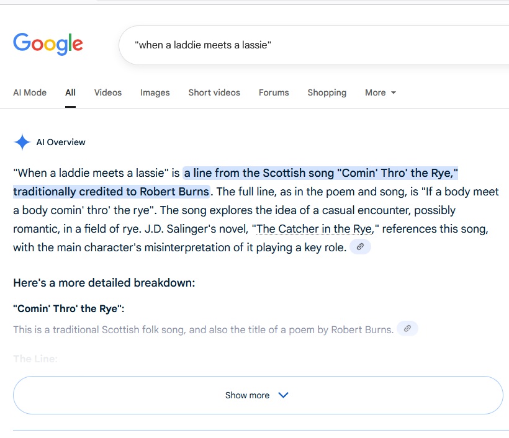The width and height of the screenshot is (509, 438).
Task: Click 'Here's a more detailed breakdown' heading
Action: pos(104,283)
